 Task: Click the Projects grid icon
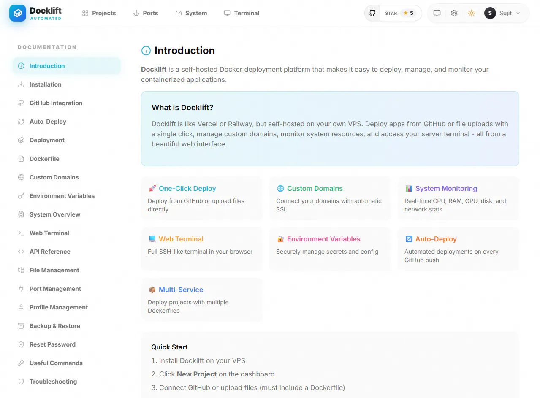pos(85,13)
